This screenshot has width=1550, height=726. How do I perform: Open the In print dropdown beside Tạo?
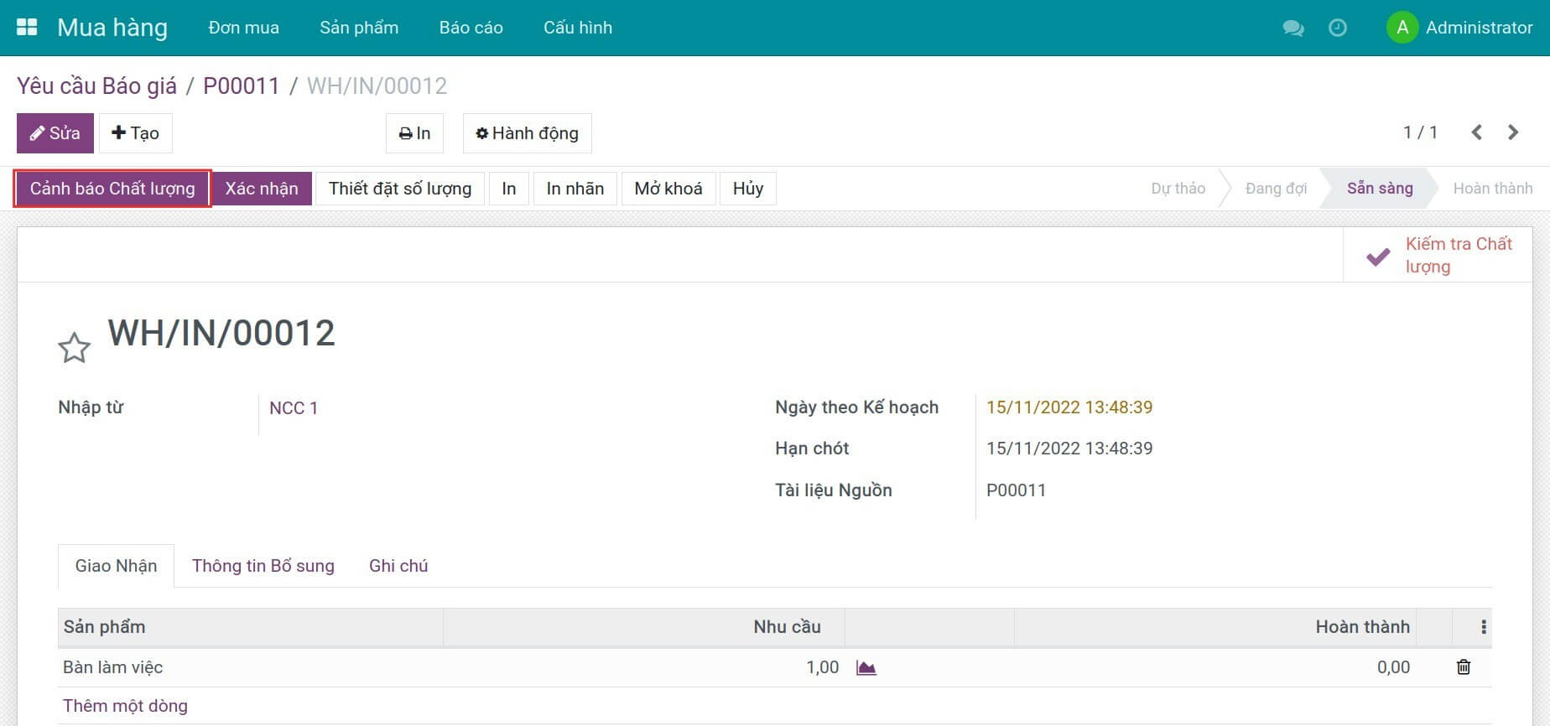414,133
